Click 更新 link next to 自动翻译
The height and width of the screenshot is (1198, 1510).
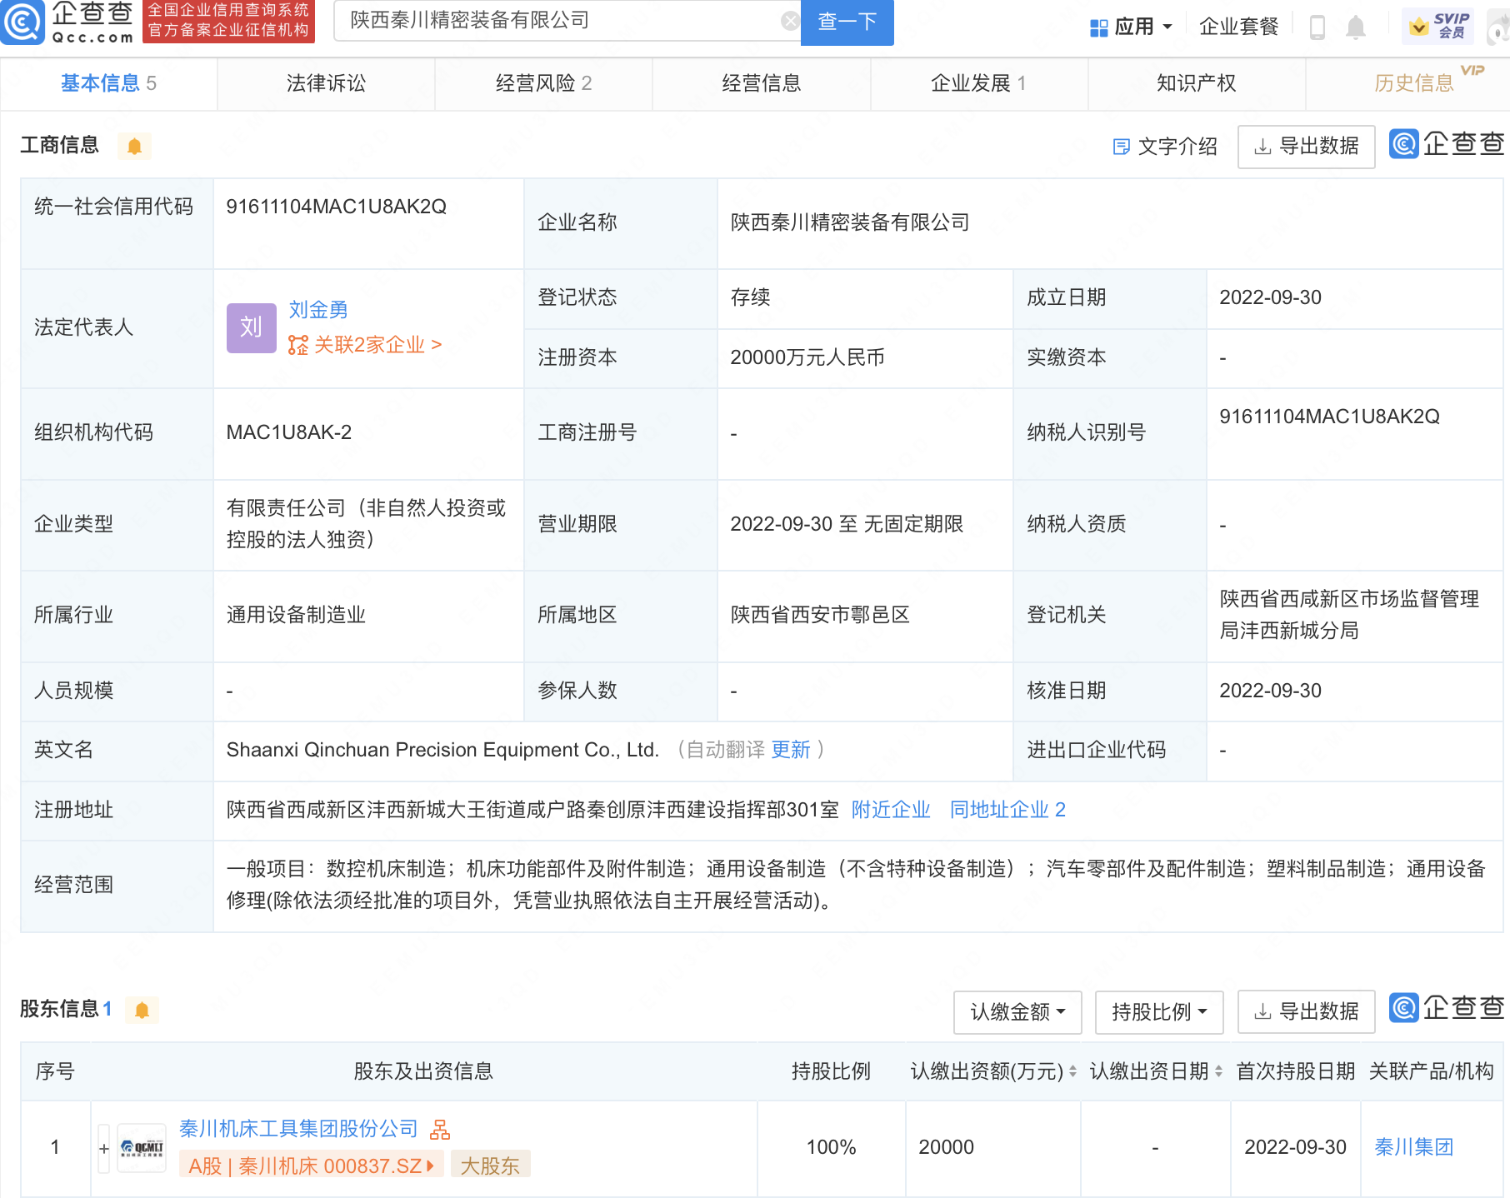pos(791,750)
